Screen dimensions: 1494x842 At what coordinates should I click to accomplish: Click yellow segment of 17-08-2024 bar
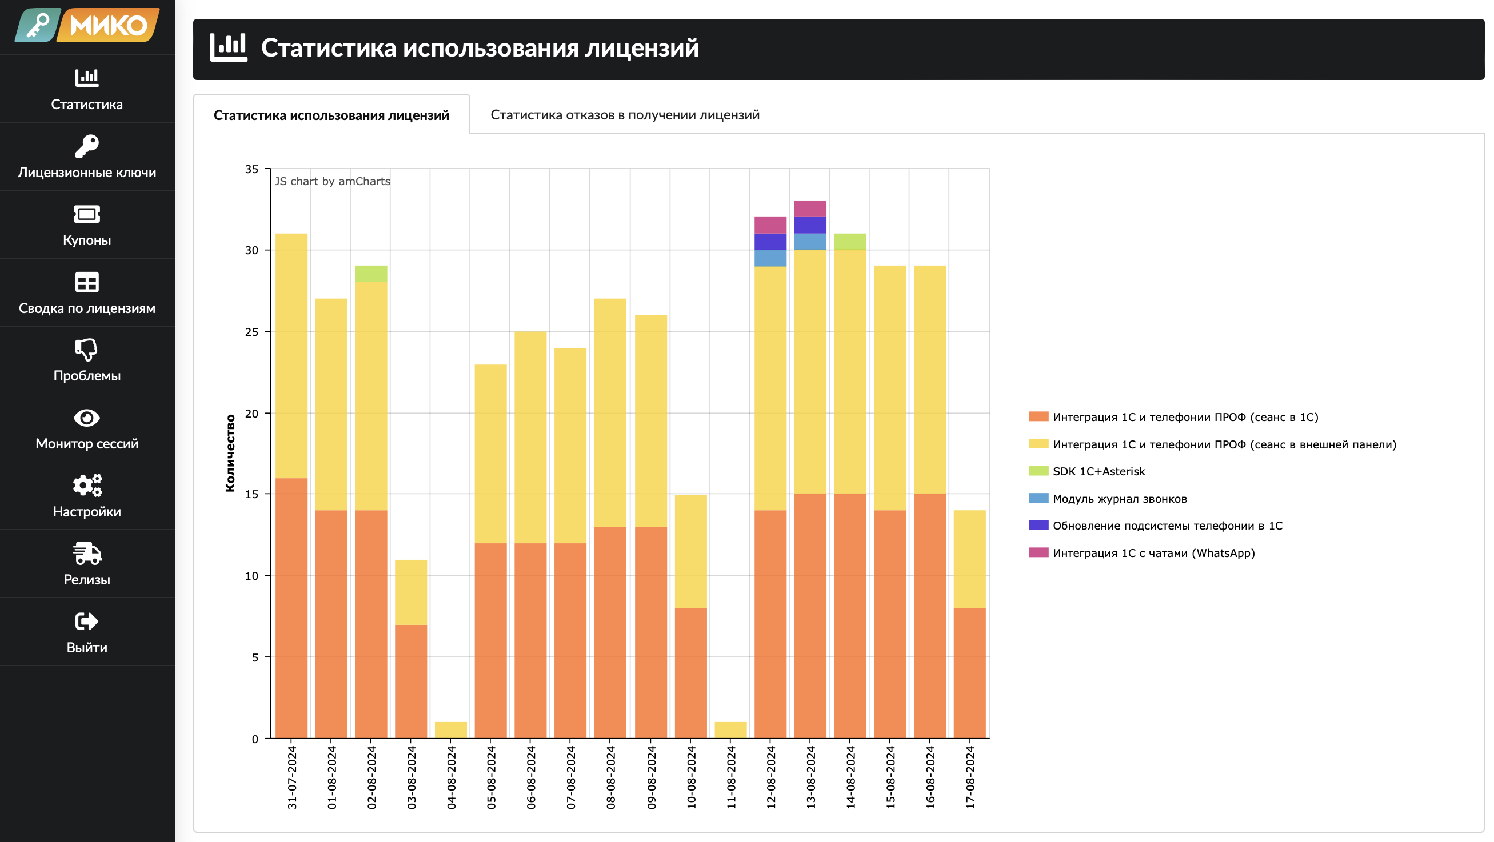pos(970,559)
